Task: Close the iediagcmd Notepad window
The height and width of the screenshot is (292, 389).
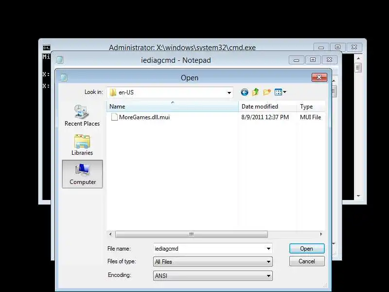Action: 330,60
